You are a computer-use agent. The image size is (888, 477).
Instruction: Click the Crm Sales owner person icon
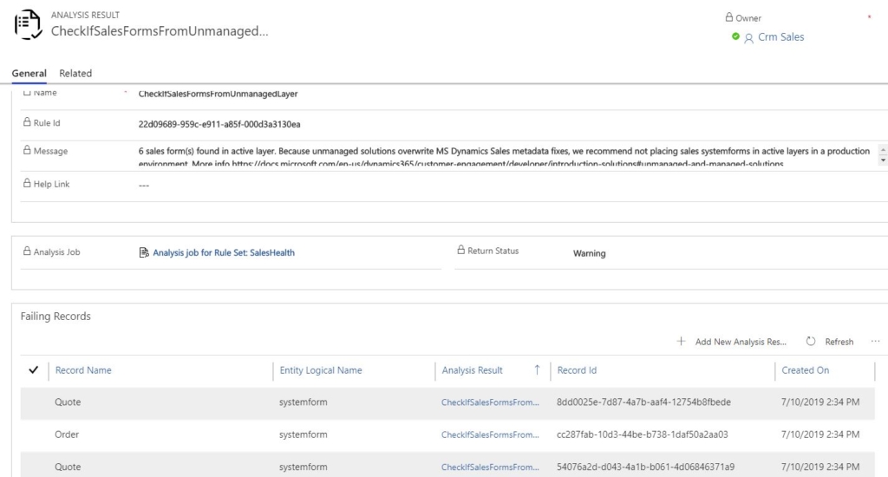pyautogui.click(x=749, y=37)
